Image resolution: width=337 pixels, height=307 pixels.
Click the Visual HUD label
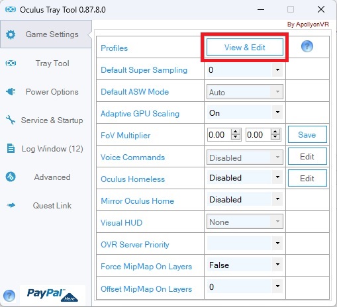tap(121, 223)
